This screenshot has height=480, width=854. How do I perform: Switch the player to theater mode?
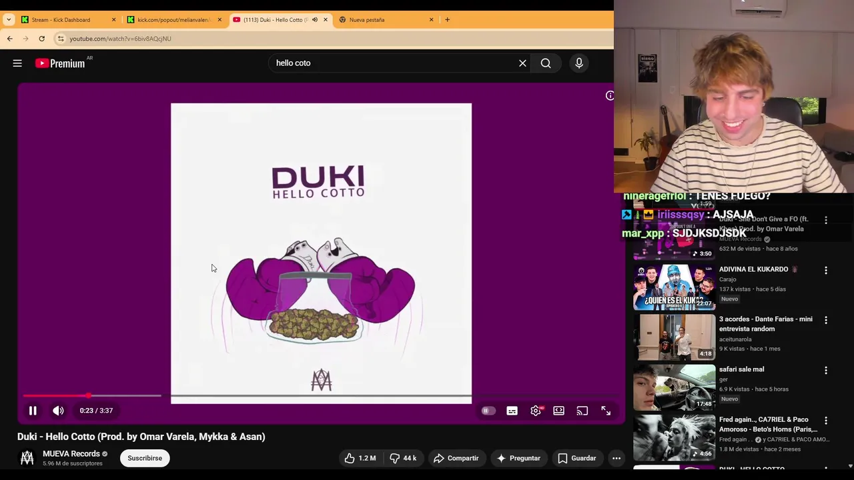pos(558,411)
